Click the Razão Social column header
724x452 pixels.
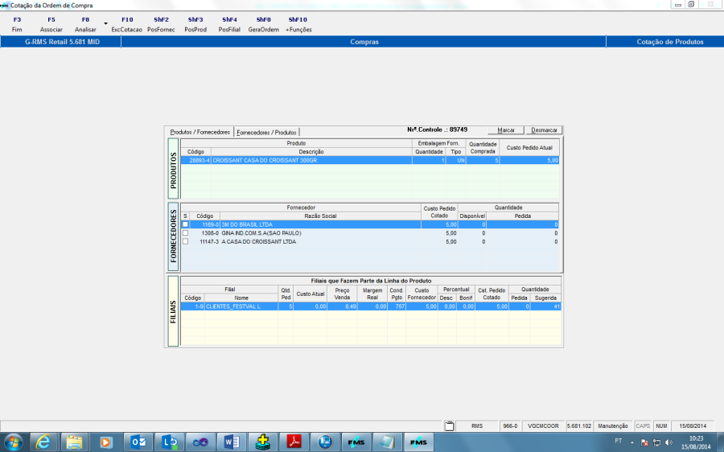(x=320, y=216)
